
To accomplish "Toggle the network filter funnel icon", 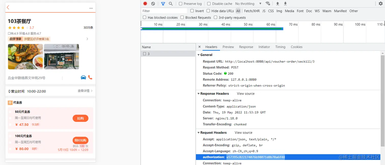I will (x=163, y=4).
